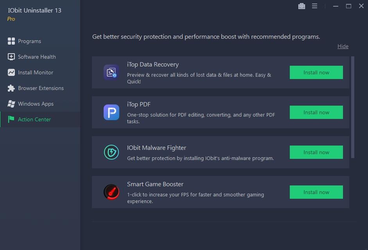The width and height of the screenshot is (368, 250).
Task: Open the toolbox icon in the title bar
Action: click(x=301, y=6)
